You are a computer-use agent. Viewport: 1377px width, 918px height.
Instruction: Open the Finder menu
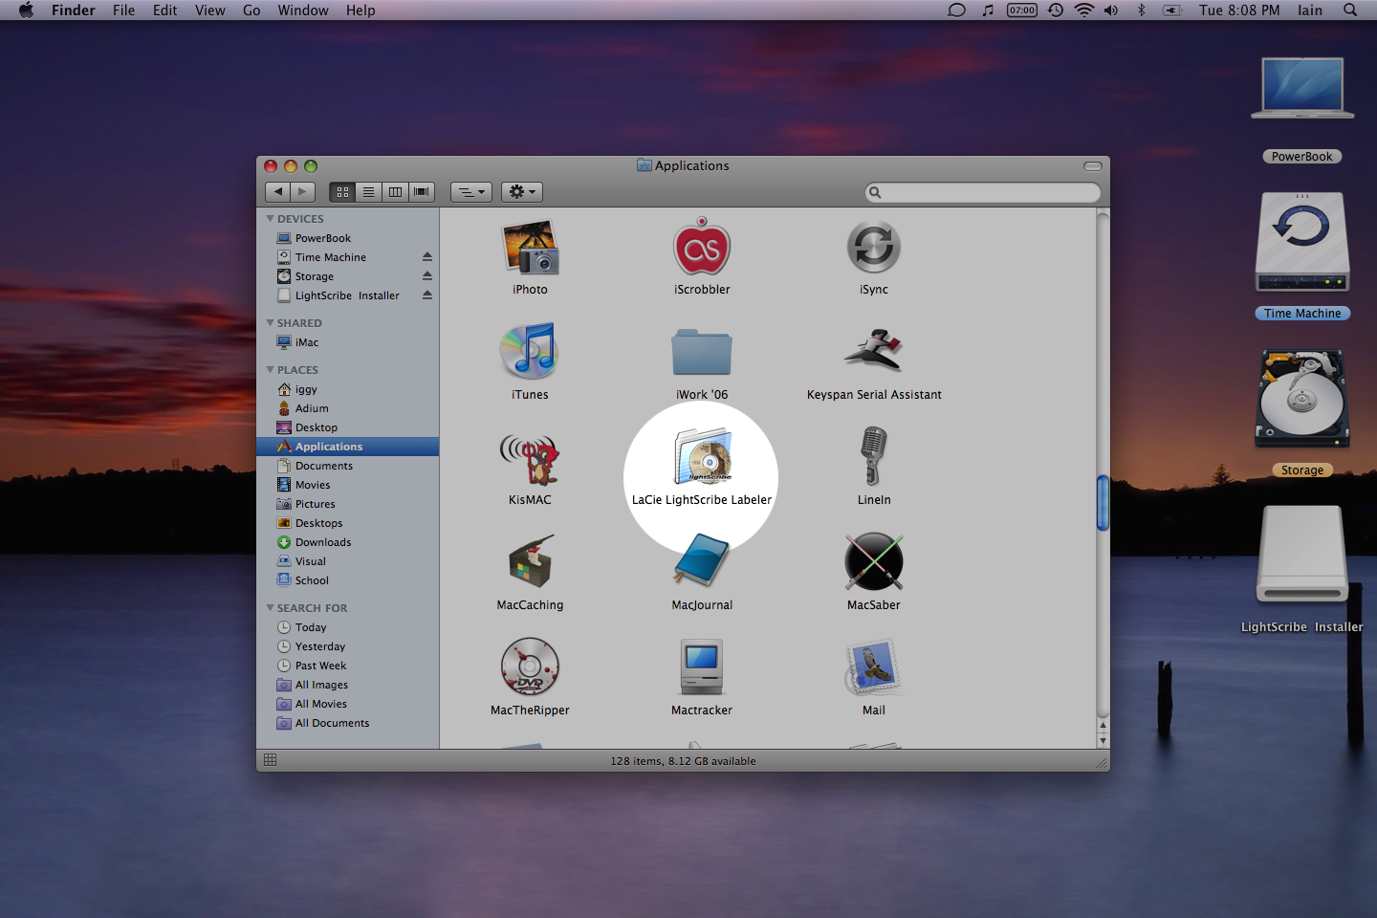coord(74,11)
